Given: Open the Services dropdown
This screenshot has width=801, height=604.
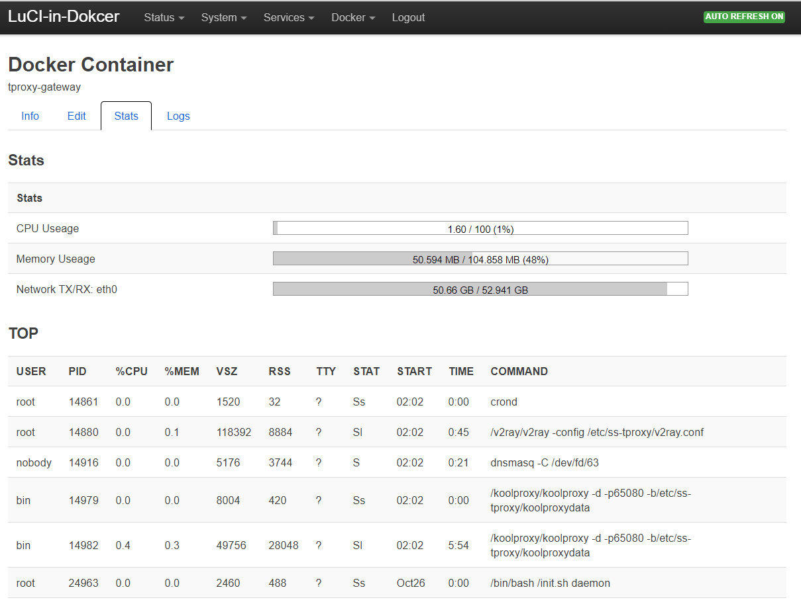Looking at the screenshot, I should [288, 18].
